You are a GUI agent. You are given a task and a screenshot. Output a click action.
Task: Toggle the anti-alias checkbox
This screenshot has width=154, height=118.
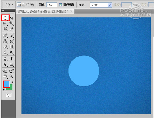pos(60,5)
